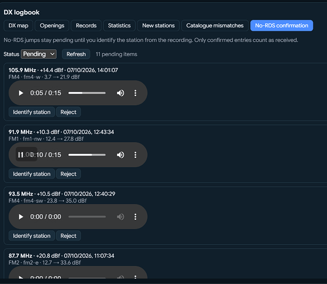327x284 pixels.
Task: Reject the 93.5 MHz entry
Action: pyautogui.click(x=68, y=236)
